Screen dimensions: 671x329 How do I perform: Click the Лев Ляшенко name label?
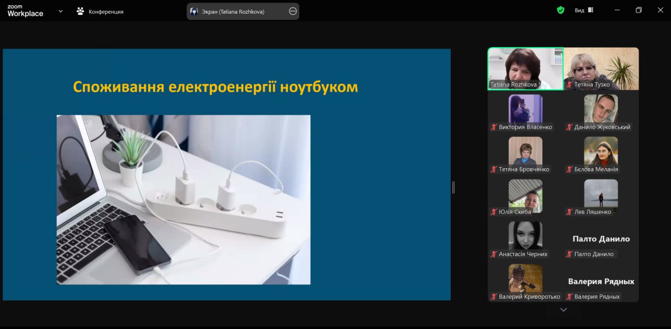(592, 212)
